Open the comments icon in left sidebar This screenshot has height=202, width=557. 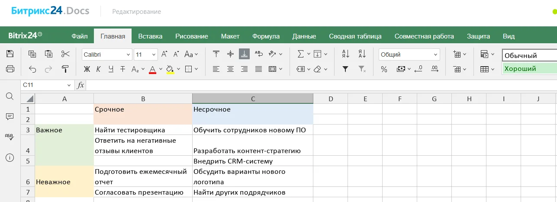pyautogui.click(x=10, y=116)
